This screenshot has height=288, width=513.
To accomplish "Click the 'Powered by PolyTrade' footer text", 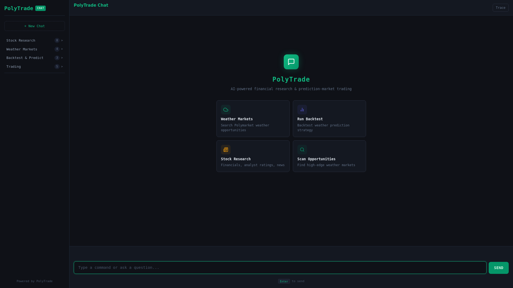I will (34, 281).
